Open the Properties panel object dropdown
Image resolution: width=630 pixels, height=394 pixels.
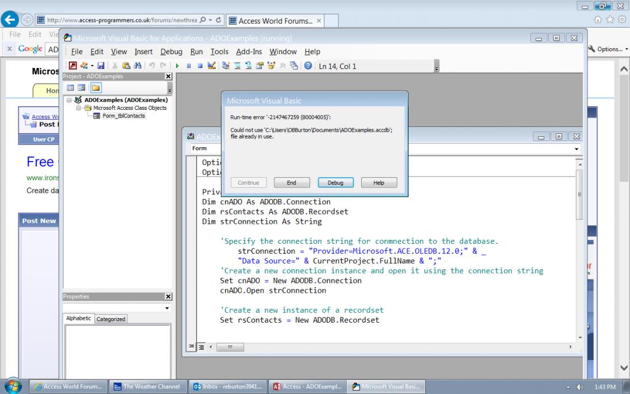(167, 308)
